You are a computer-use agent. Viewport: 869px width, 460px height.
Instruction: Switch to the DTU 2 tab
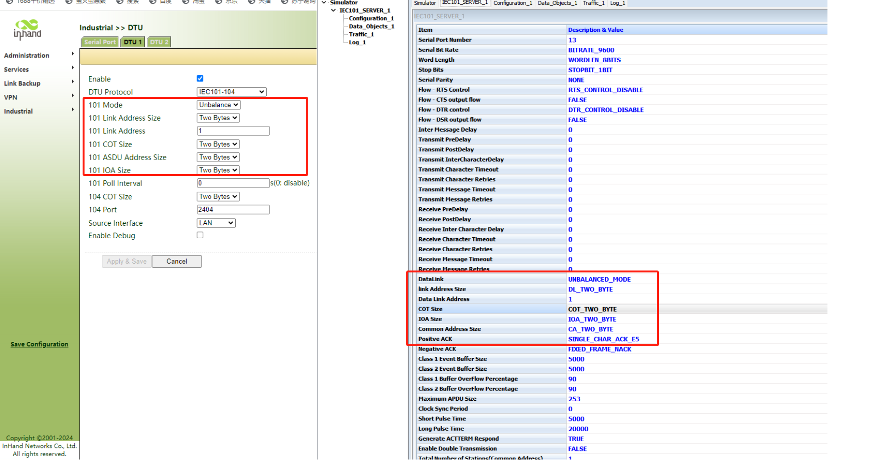[159, 42]
